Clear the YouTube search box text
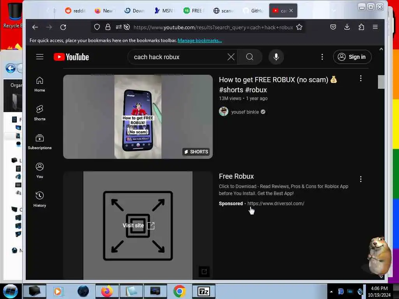The image size is (399, 299). pyautogui.click(x=231, y=57)
